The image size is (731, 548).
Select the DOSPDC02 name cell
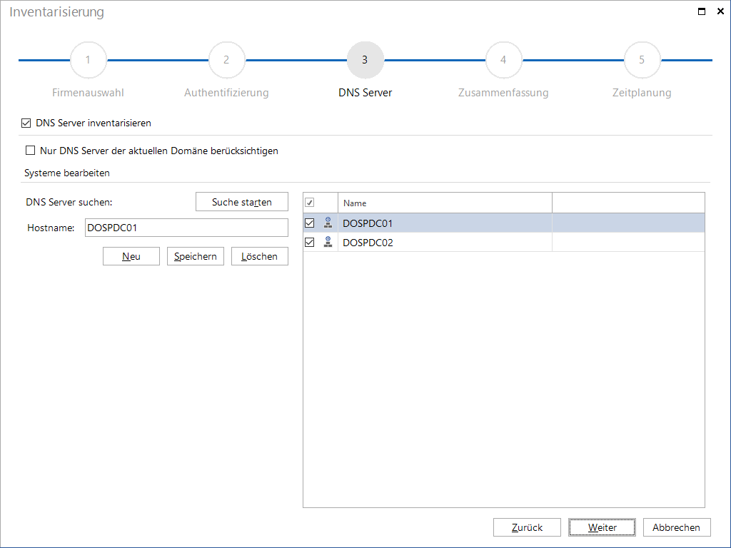coord(445,242)
